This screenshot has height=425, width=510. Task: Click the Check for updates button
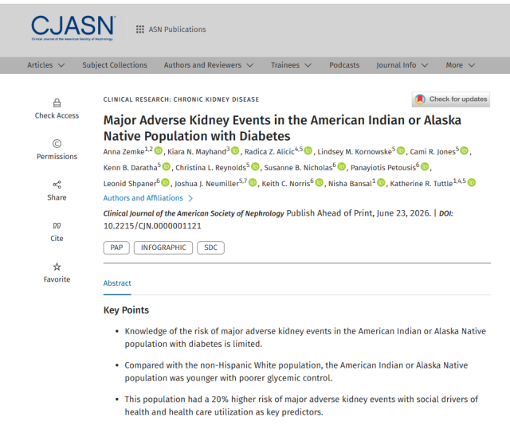[x=451, y=99]
